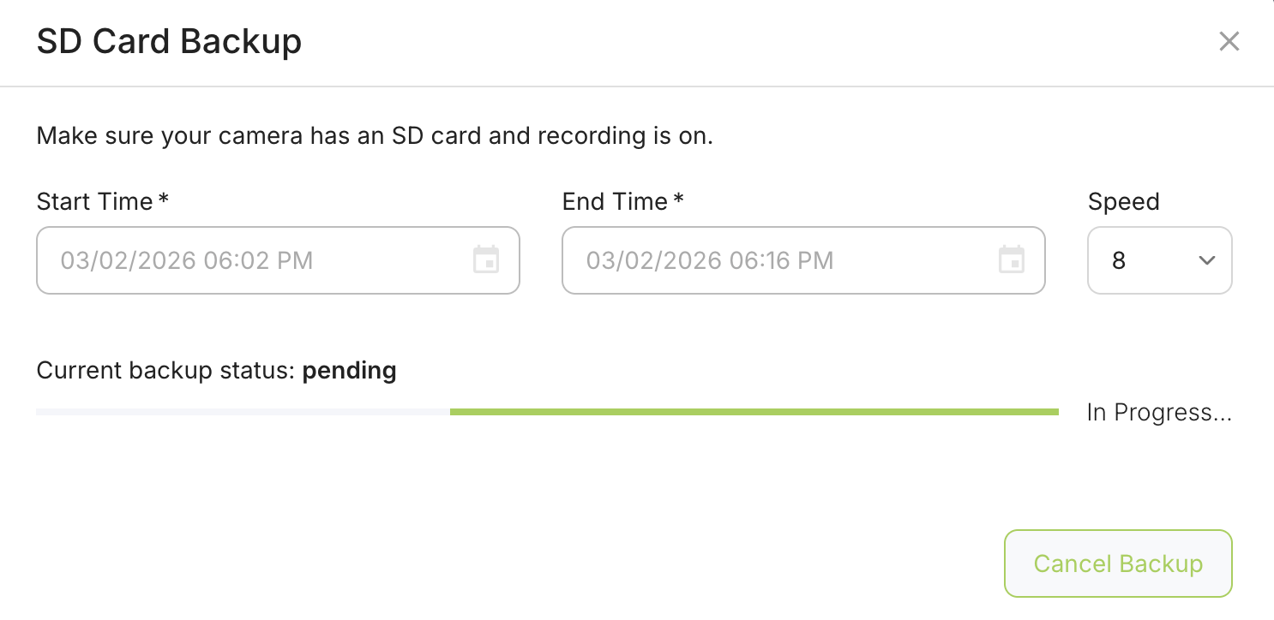The width and height of the screenshot is (1274, 620).
Task: Click the asterisk beside End Time
Action: click(x=679, y=200)
